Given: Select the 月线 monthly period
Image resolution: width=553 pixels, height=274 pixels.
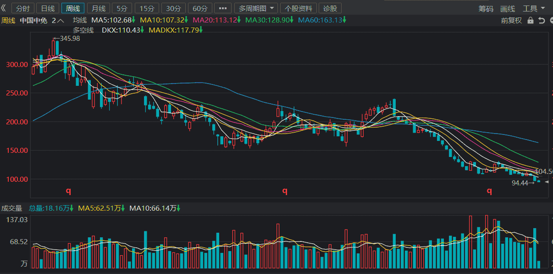Looking at the screenshot, I should 98,8.
